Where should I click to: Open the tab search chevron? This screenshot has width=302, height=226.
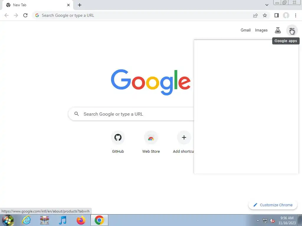pyautogui.click(x=267, y=5)
